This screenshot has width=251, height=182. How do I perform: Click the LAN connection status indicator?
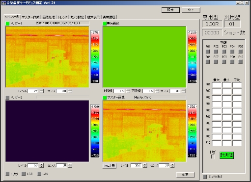39,174
